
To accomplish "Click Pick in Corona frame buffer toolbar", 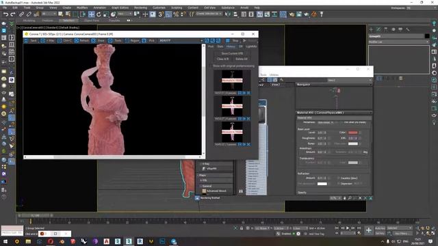I will pos(149,41).
